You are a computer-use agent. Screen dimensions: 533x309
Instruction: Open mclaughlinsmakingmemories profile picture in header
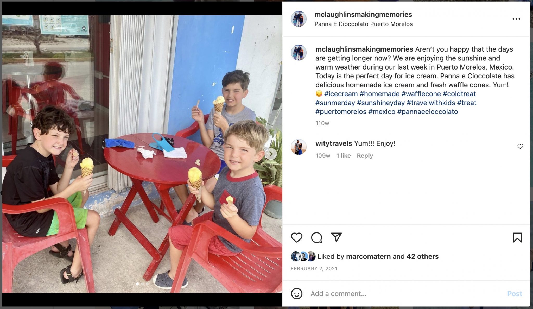pos(299,19)
